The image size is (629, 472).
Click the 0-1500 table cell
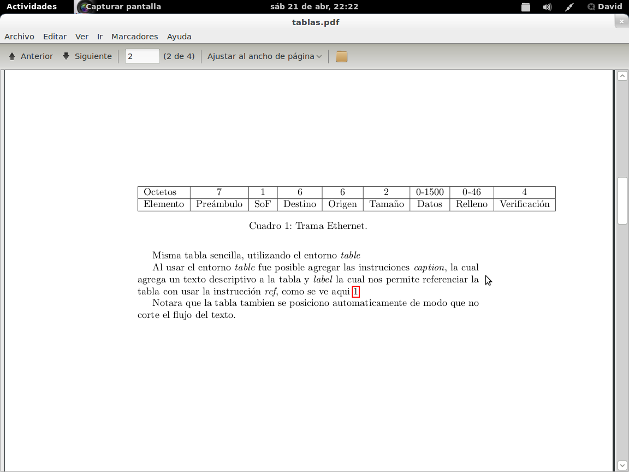(430, 192)
